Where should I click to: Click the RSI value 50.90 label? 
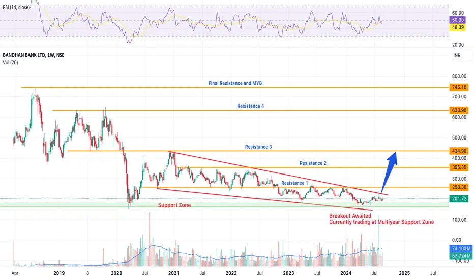pyautogui.click(x=458, y=20)
